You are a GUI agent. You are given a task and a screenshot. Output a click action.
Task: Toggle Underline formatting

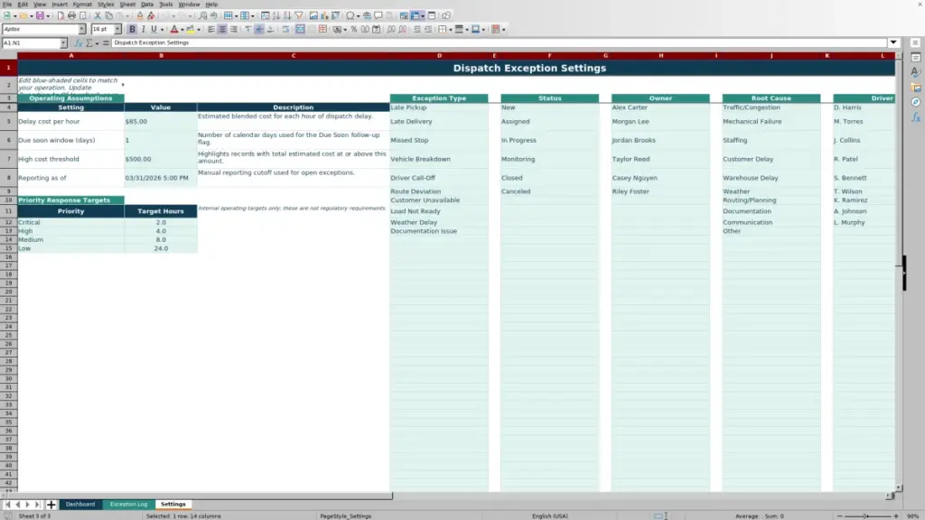point(154,29)
